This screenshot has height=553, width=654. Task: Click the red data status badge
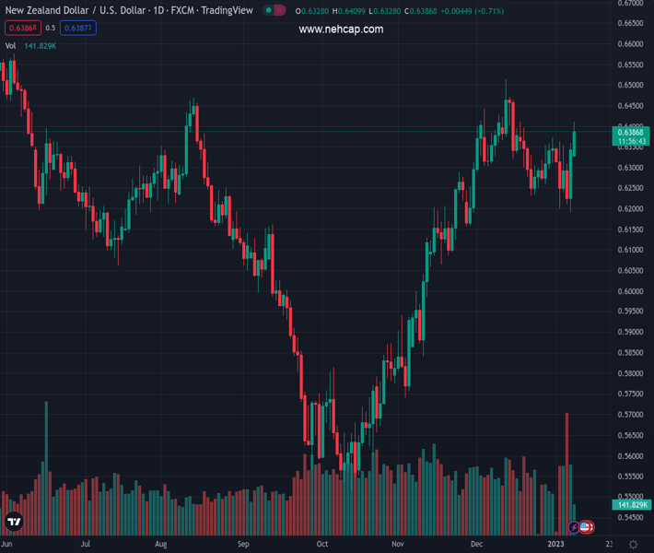[x=280, y=11]
